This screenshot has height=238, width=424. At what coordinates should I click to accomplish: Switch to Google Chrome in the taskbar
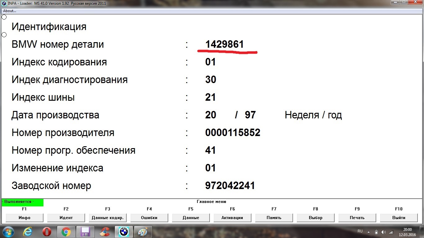click(x=66, y=232)
